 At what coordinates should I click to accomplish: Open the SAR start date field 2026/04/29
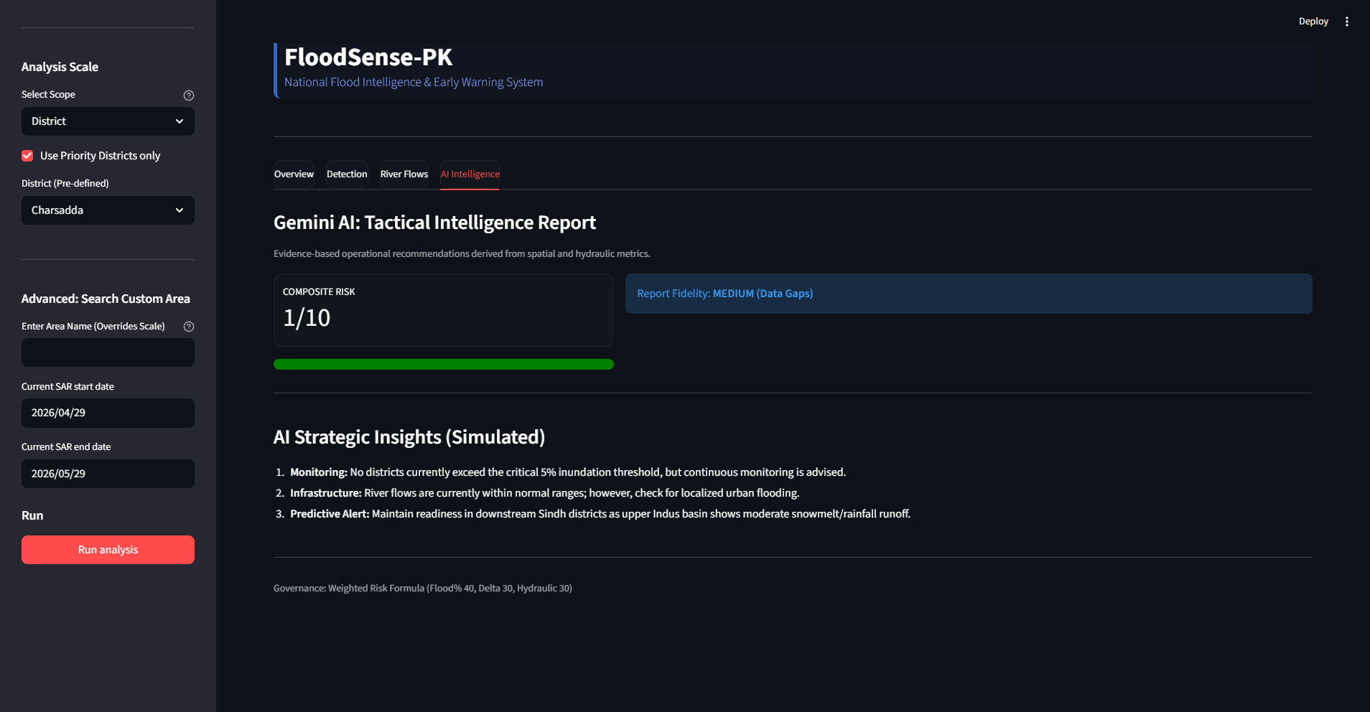(x=108, y=413)
